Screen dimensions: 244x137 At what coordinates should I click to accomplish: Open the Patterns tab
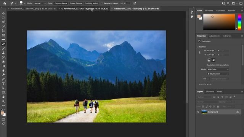tap(231, 11)
